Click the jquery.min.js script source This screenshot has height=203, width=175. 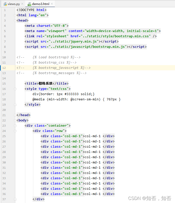coord(74,42)
